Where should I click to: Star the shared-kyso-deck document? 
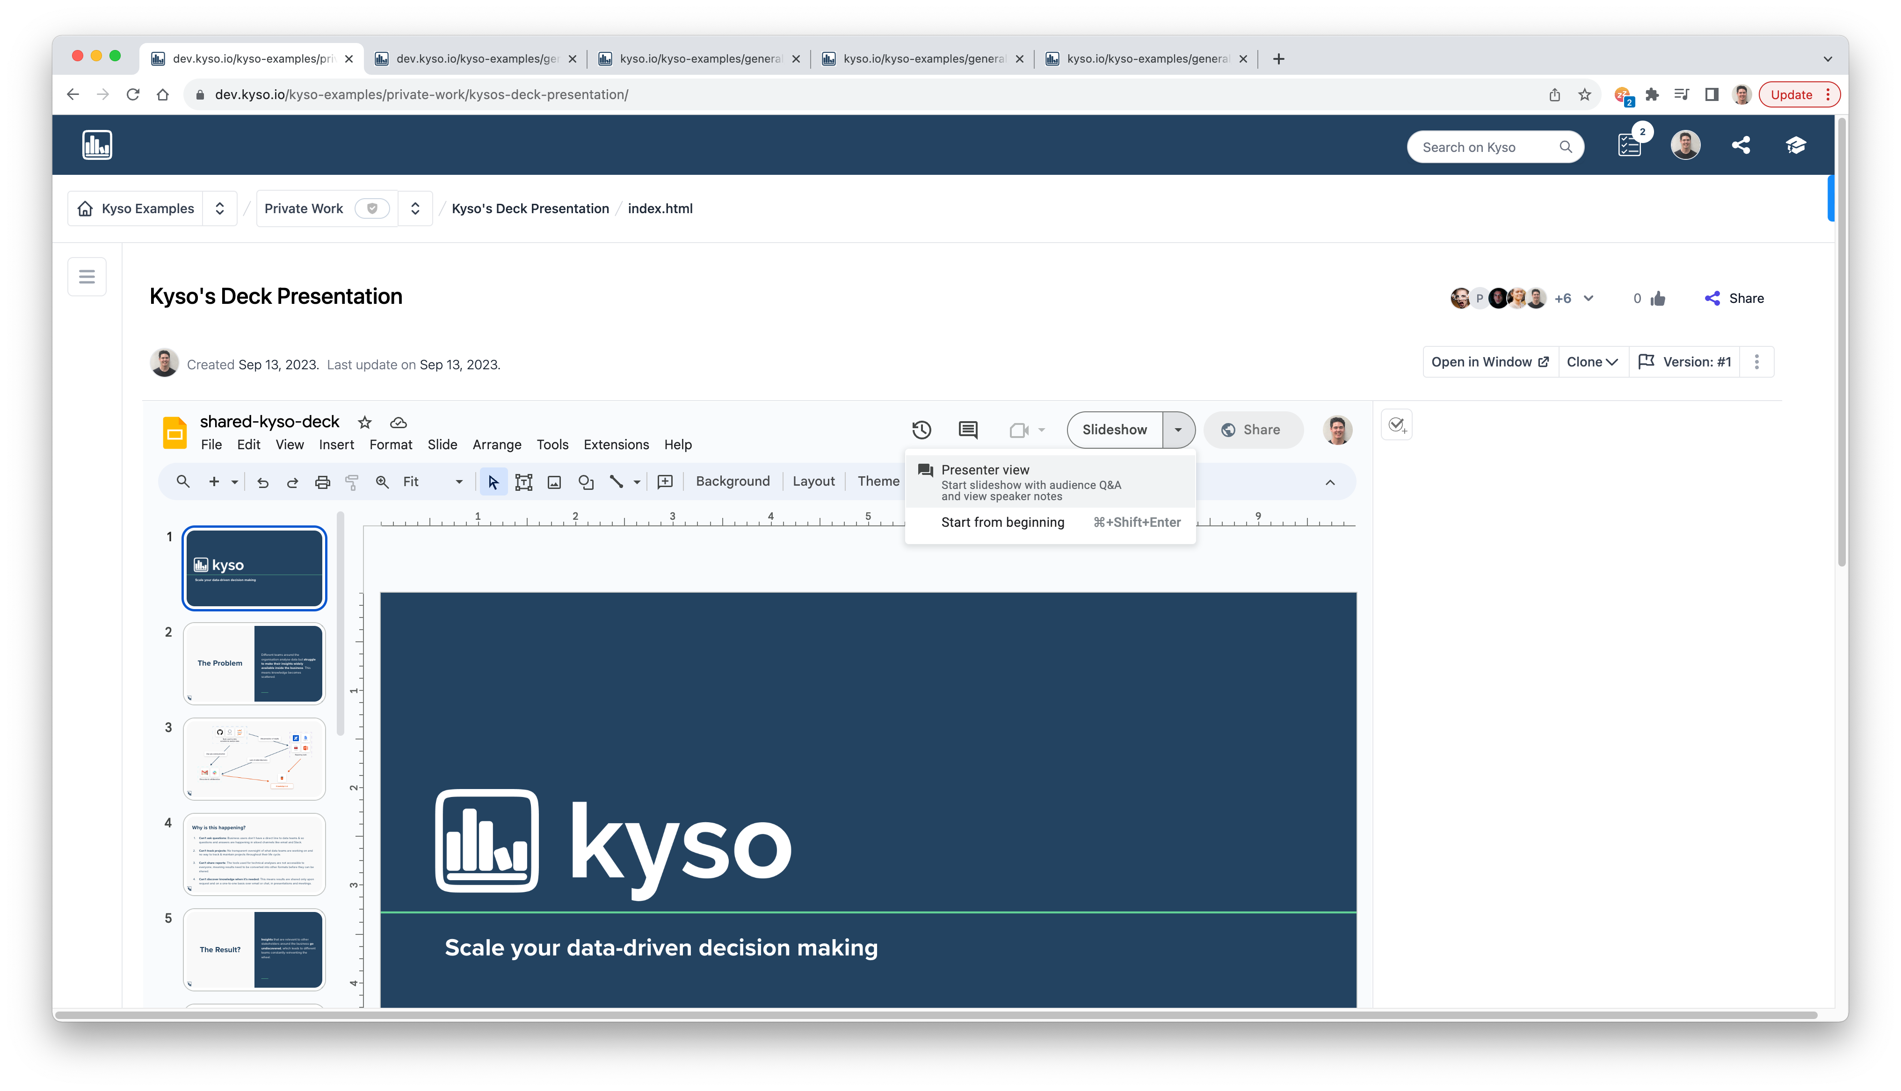(364, 422)
